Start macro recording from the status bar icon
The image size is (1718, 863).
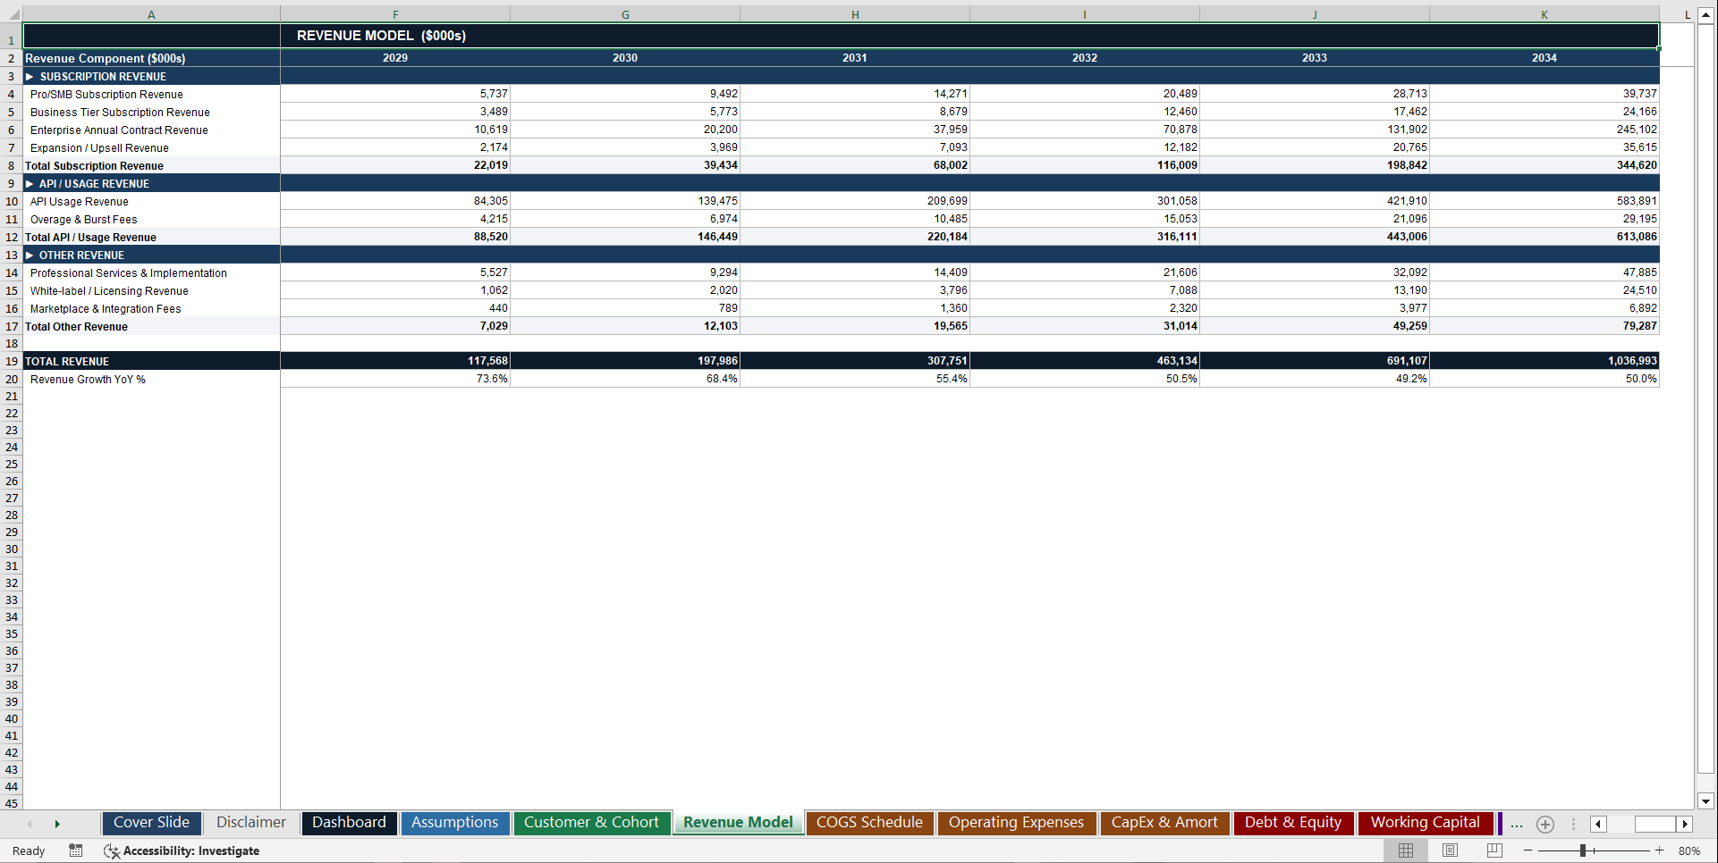click(x=76, y=850)
